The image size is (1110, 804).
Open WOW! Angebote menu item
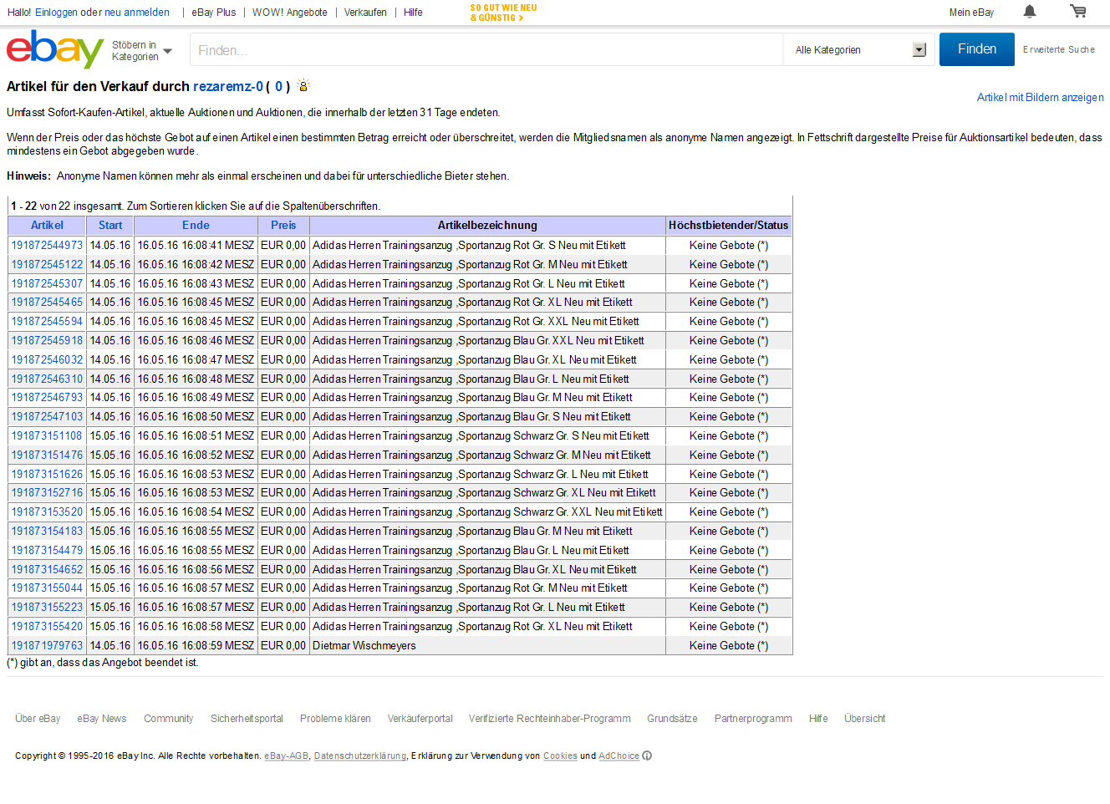coord(290,13)
